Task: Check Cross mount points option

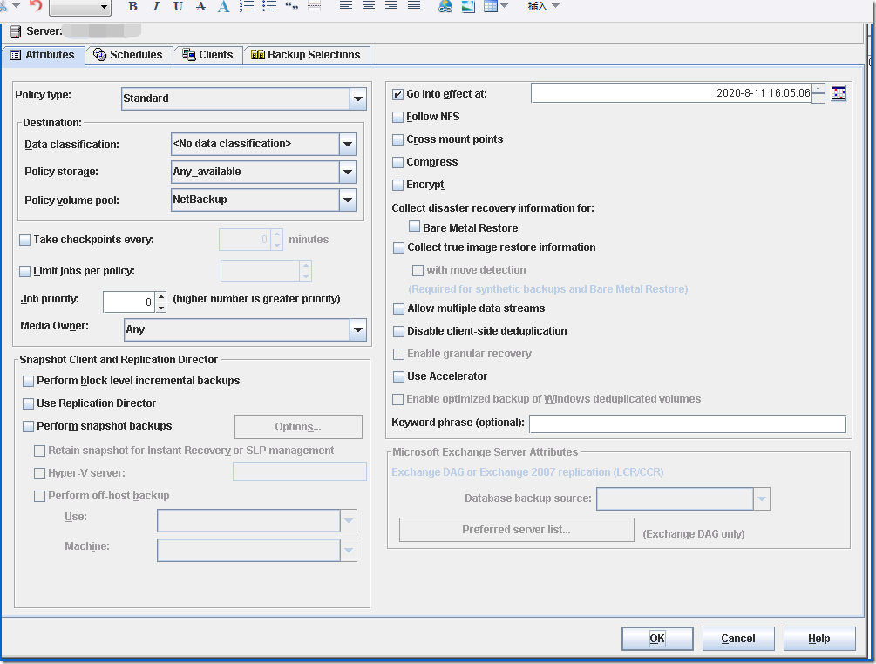Action: [397, 139]
